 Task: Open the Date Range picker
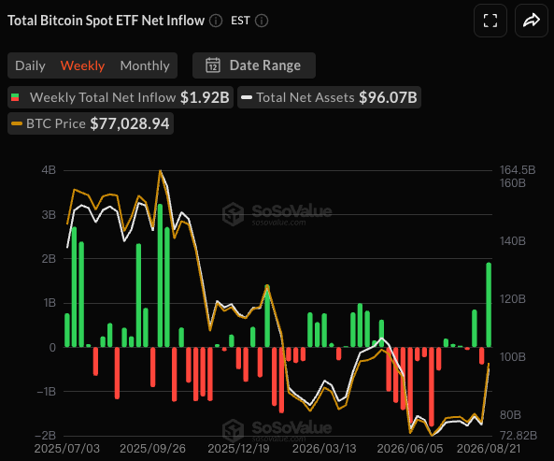[x=254, y=65]
